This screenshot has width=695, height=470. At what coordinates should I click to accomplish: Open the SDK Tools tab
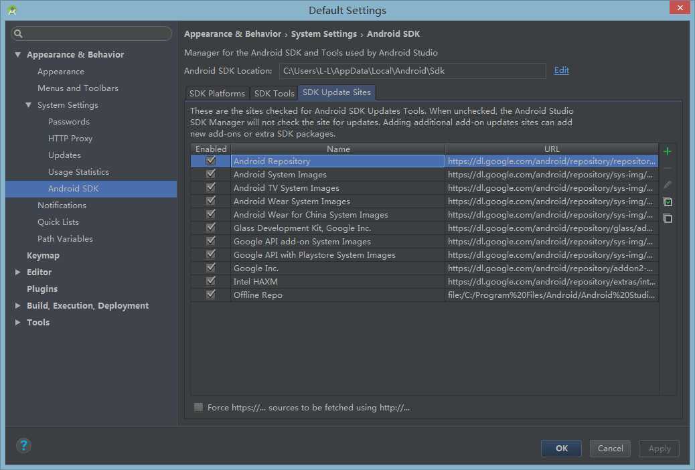pyautogui.click(x=274, y=93)
